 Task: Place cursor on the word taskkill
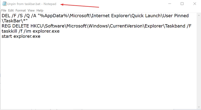point(9,31)
